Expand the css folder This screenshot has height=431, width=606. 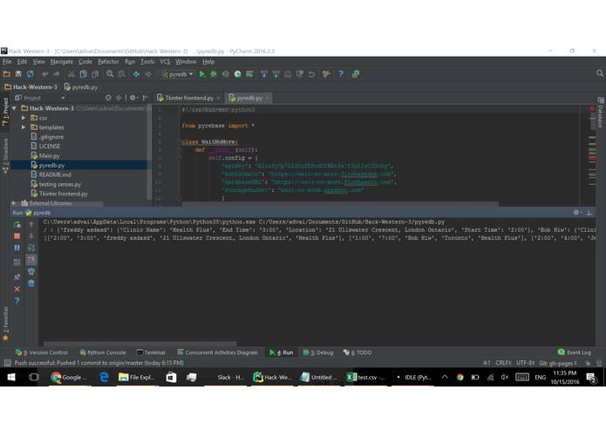tap(24, 118)
